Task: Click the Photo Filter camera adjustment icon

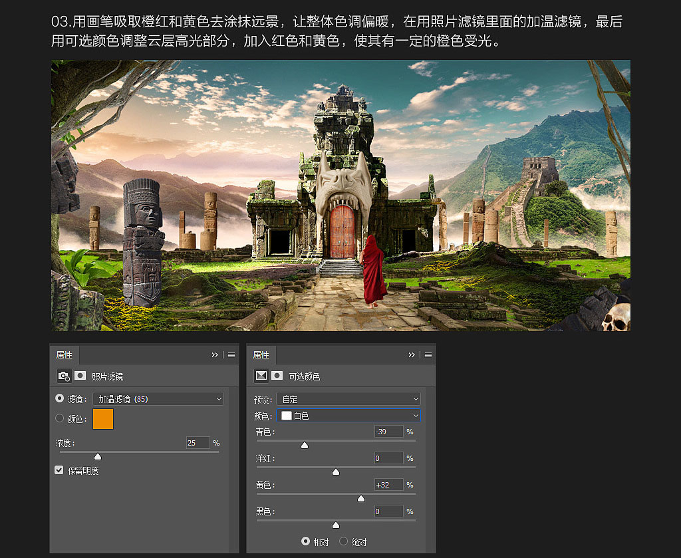Action: (65, 376)
